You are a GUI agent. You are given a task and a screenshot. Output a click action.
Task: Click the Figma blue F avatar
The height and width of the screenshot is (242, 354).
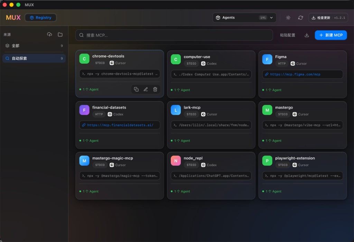pos(267,59)
